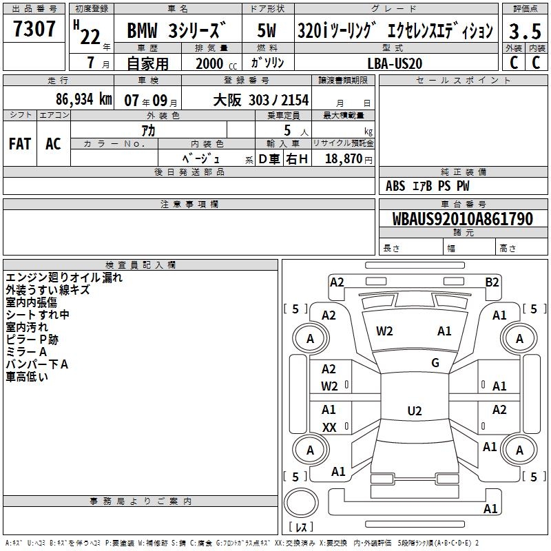Click the air conditioner value AC
Screen dimensions: 551x551
pyautogui.click(x=53, y=144)
